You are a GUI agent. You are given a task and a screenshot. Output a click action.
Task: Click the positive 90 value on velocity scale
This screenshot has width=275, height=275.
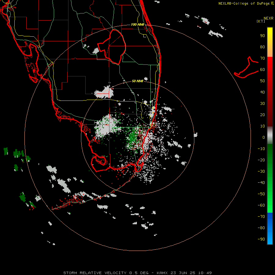pyautogui.click(x=262, y=36)
